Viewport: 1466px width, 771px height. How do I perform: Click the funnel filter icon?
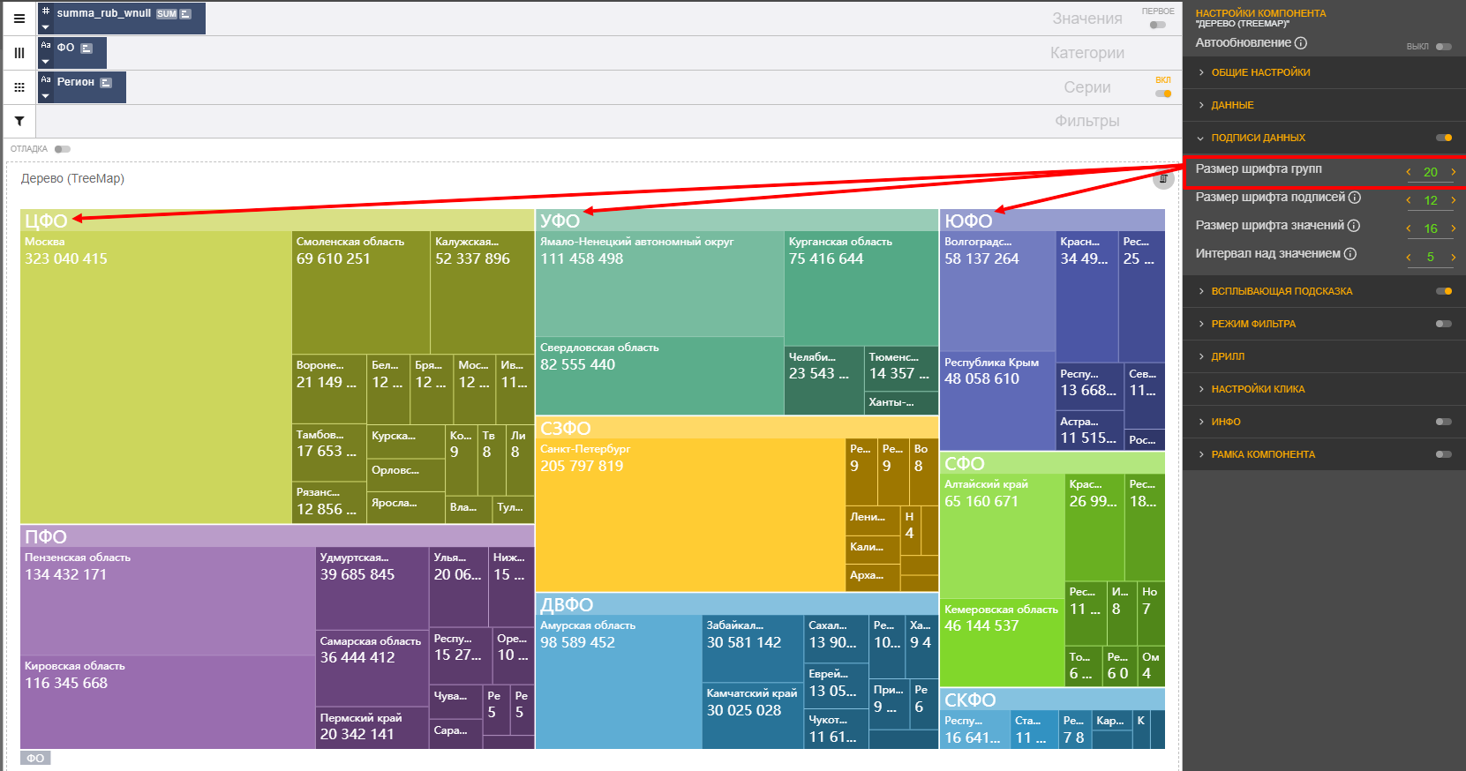coord(19,121)
